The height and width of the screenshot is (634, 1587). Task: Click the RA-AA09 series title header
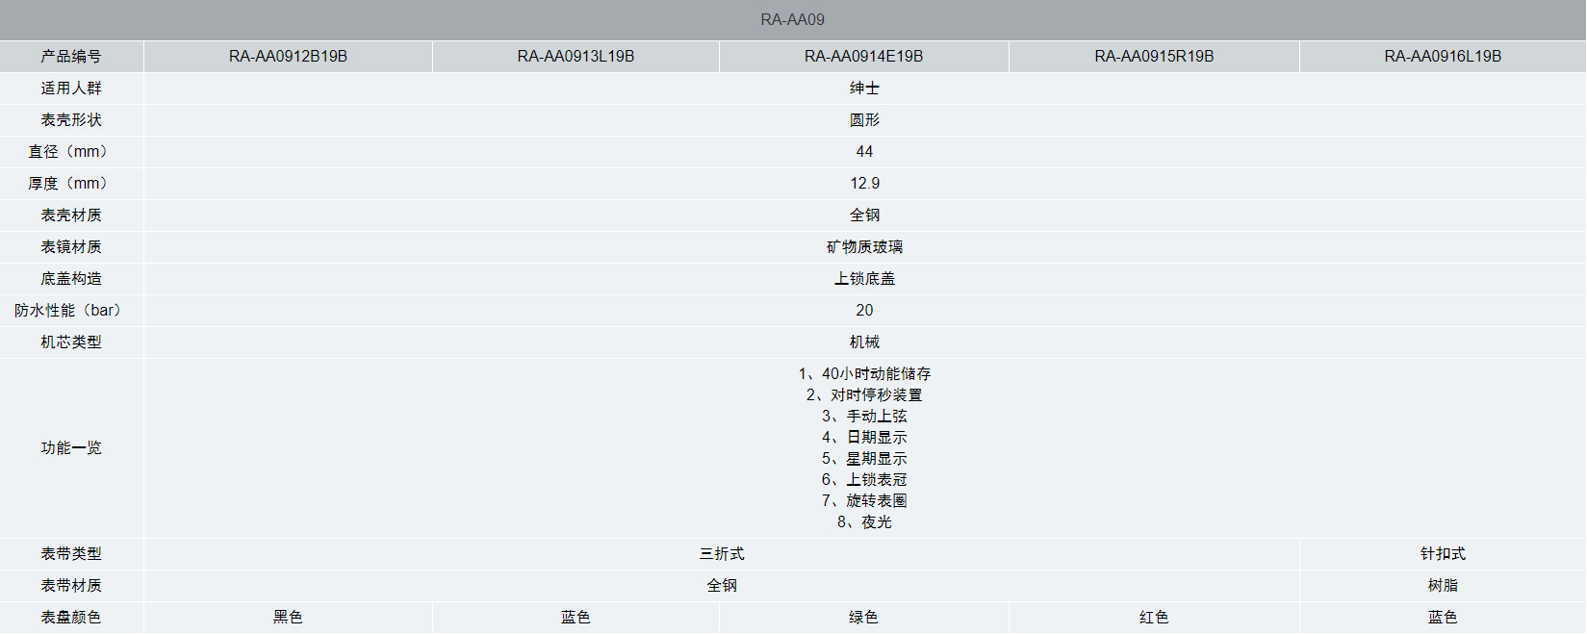click(x=792, y=19)
